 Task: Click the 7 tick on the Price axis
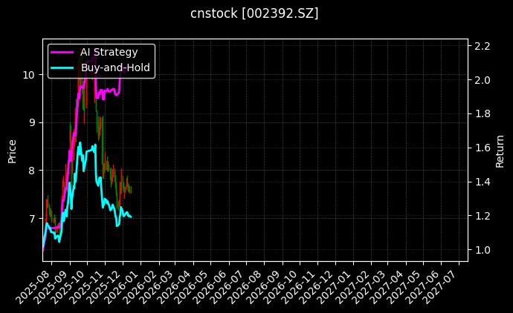[x=31, y=218]
